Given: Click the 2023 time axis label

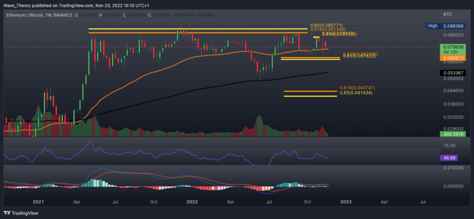Looking at the screenshot, I should (345, 201).
